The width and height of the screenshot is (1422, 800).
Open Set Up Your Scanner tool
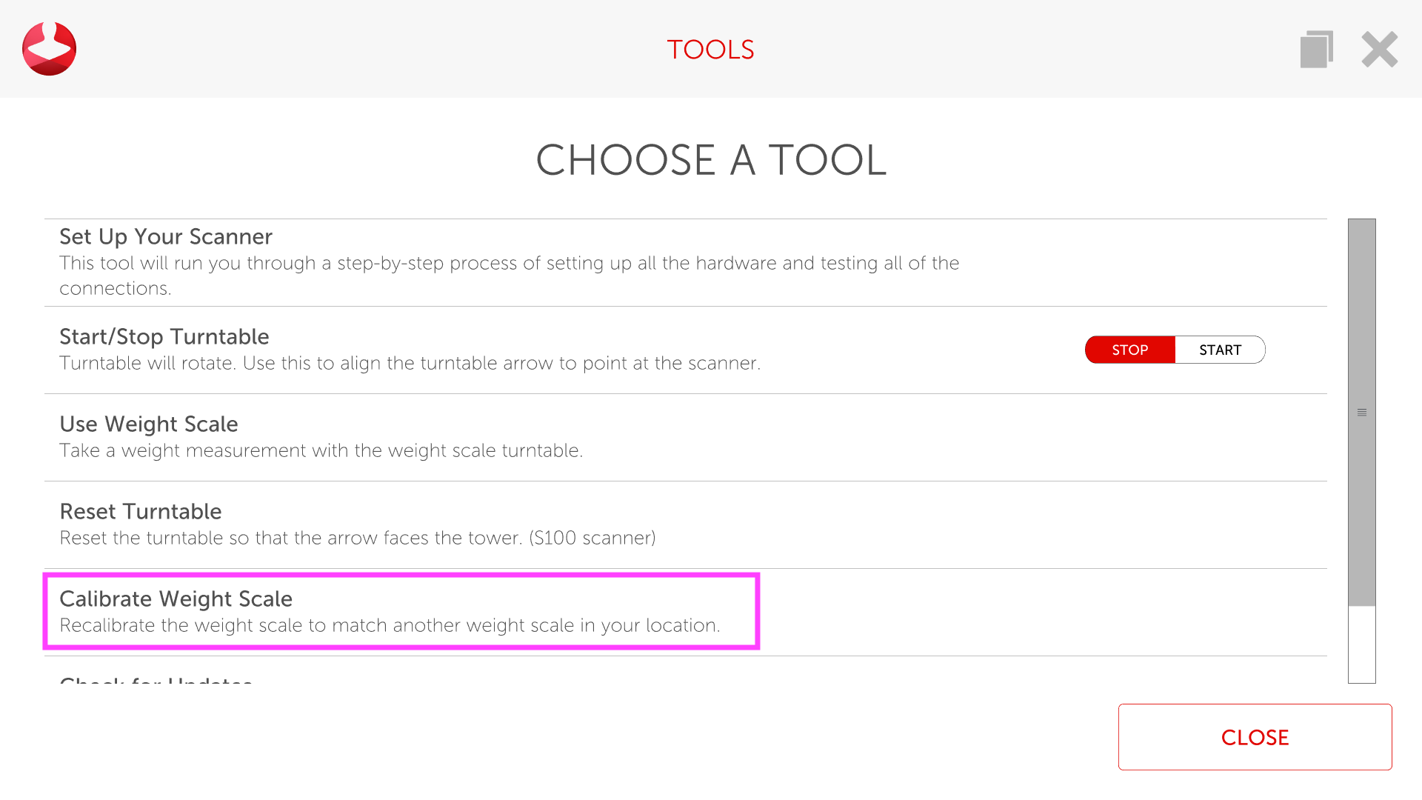coord(166,236)
